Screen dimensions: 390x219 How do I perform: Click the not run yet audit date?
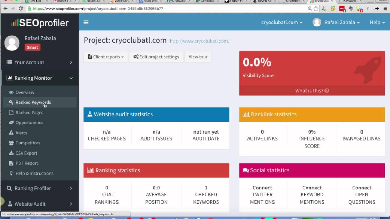pos(206,132)
